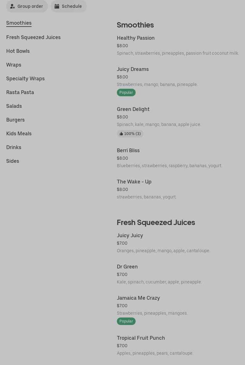Open Kids Meals category
Image resolution: width=245 pixels, height=365 pixels.
tap(19, 134)
